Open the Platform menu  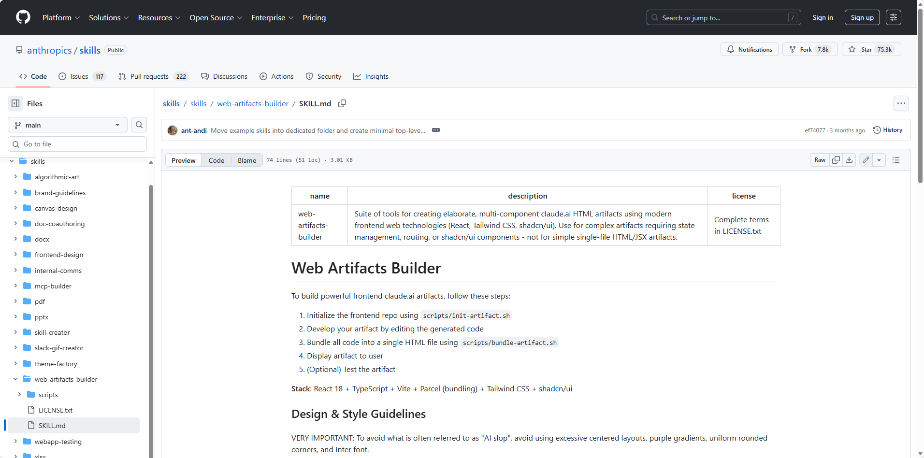tap(61, 17)
